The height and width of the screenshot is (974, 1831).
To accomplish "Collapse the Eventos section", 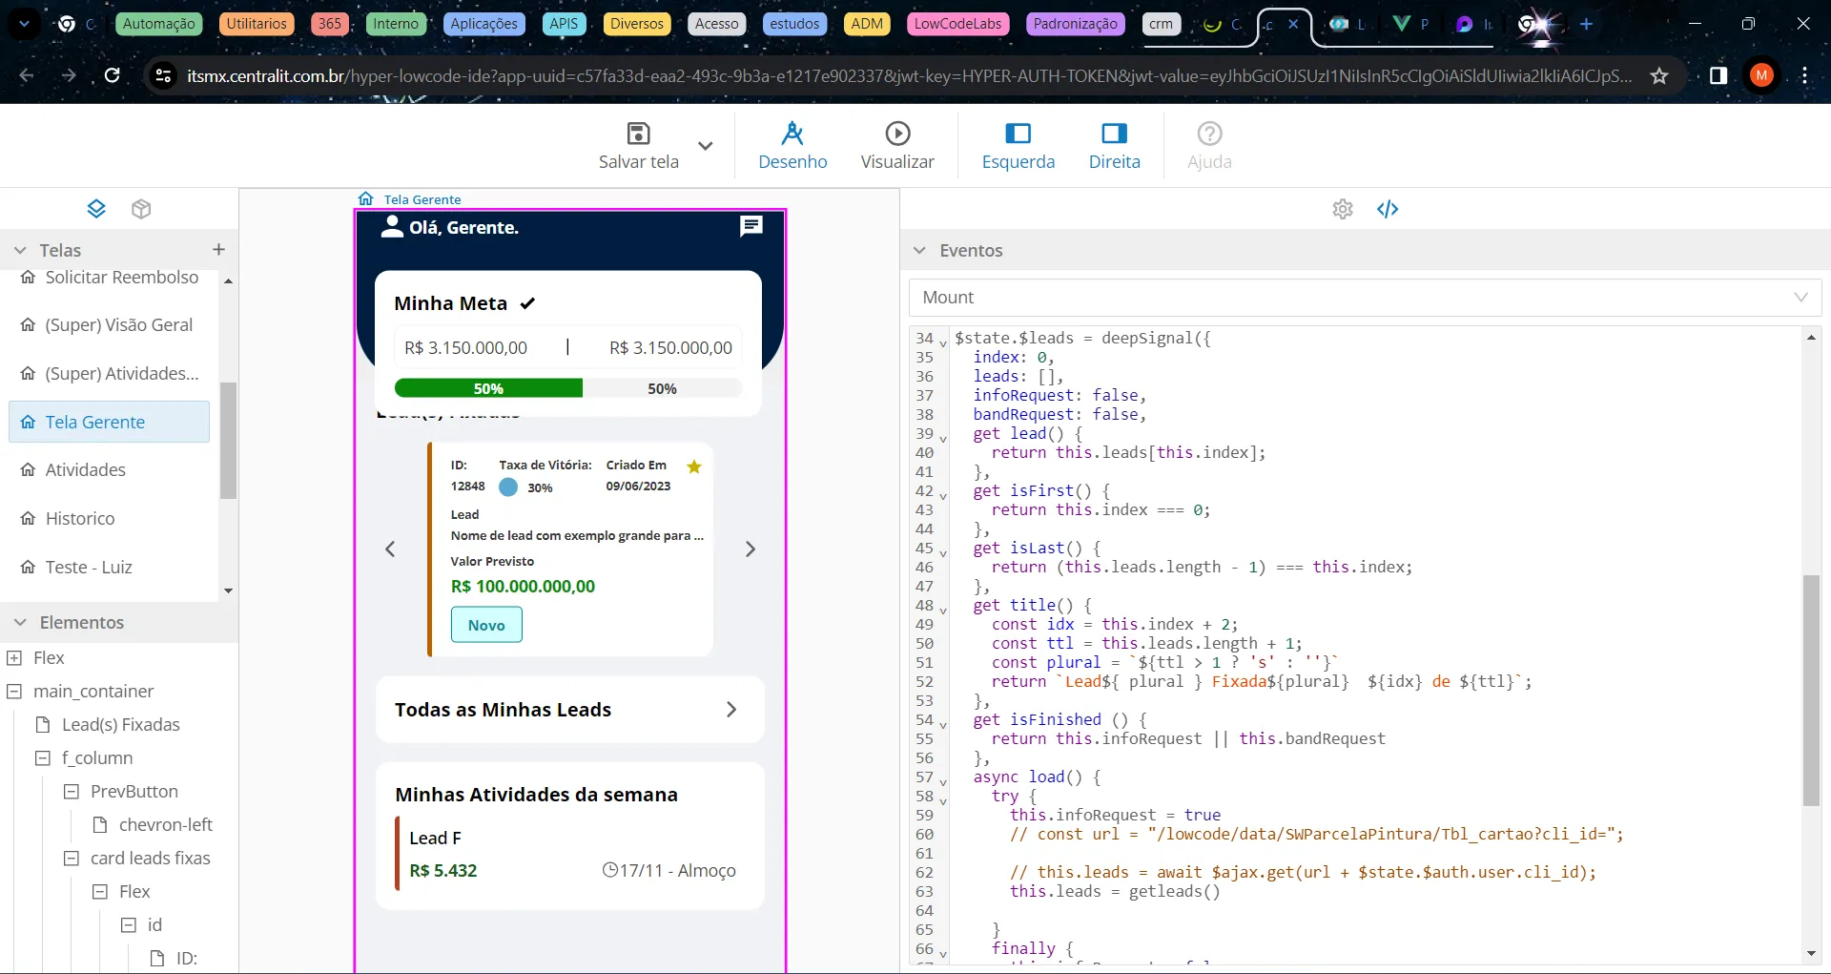I will pos(919,250).
